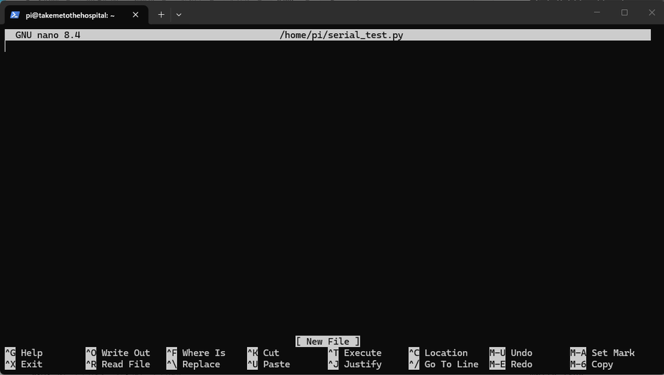Click the GNU nano 8.4 title text
664x375 pixels.
(48, 35)
